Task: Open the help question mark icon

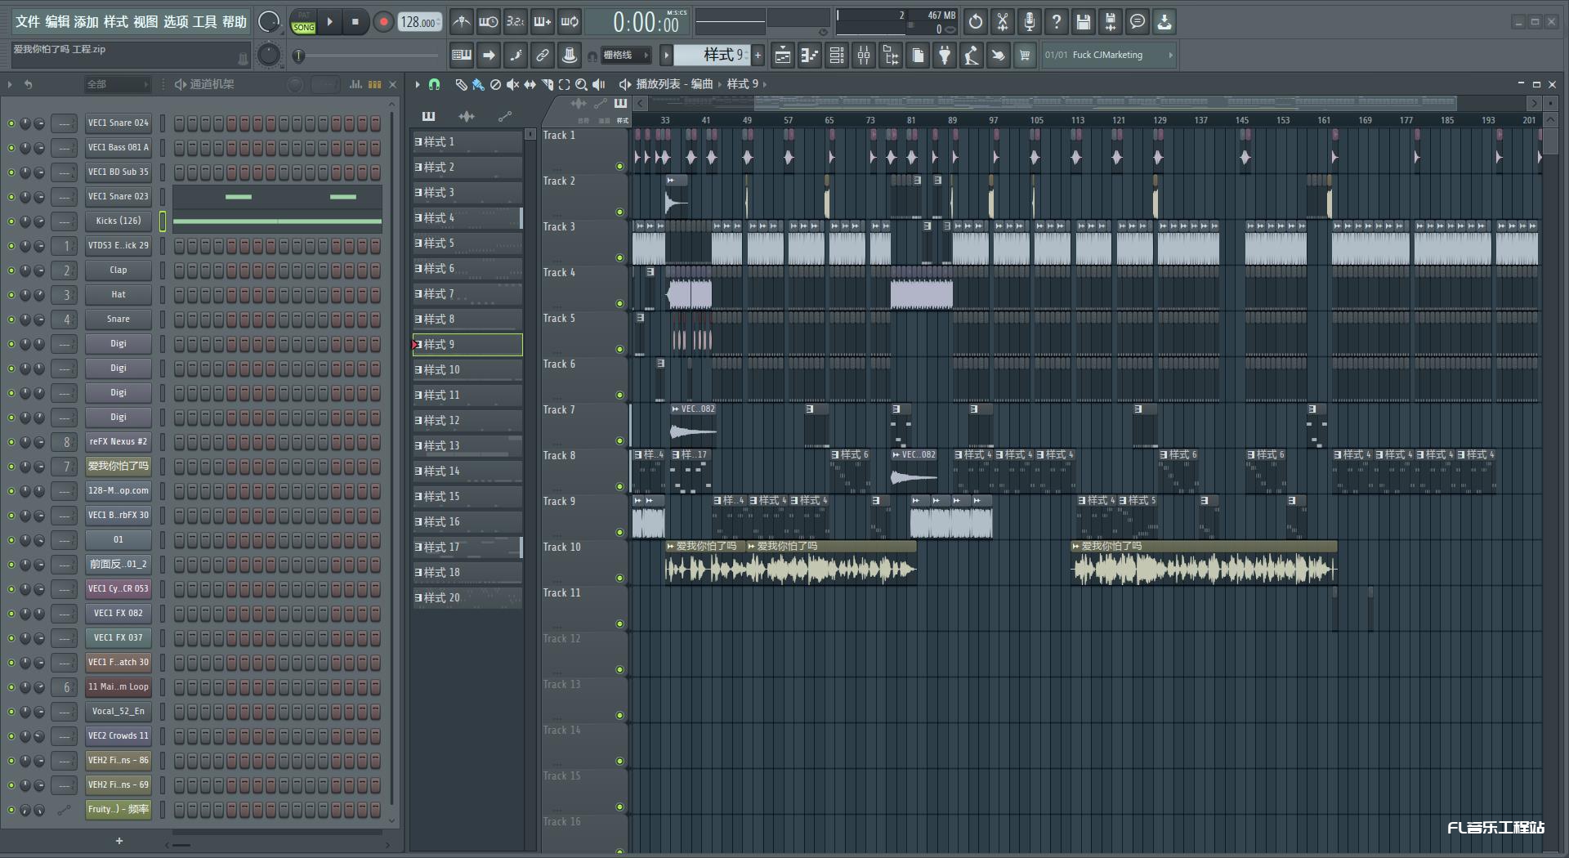Action: (1057, 22)
